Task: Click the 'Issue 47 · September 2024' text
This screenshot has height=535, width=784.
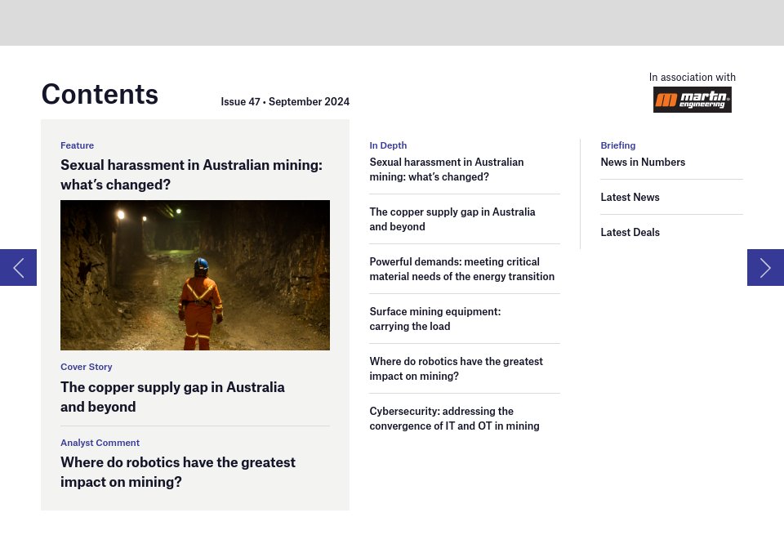Action: pos(285,101)
